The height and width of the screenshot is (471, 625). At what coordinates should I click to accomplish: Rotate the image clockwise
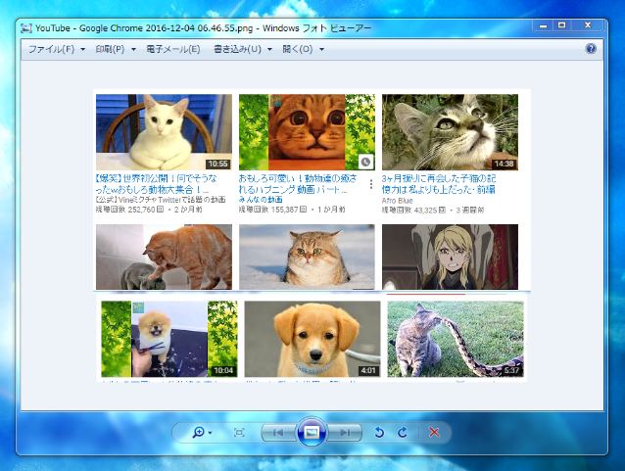[x=402, y=432]
